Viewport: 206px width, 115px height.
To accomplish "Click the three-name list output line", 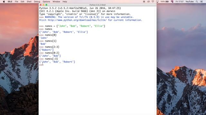I will (57, 62).
